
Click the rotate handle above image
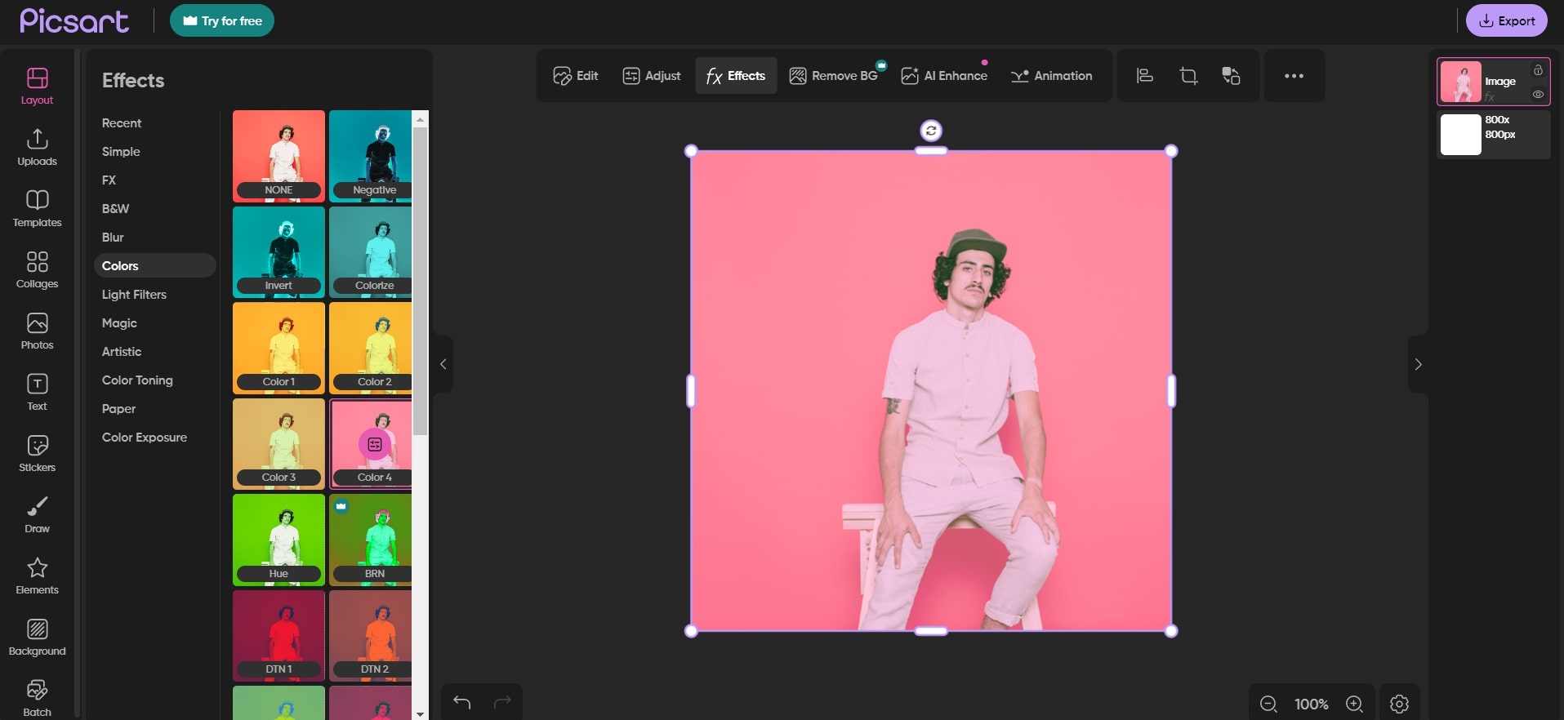(x=931, y=131)
